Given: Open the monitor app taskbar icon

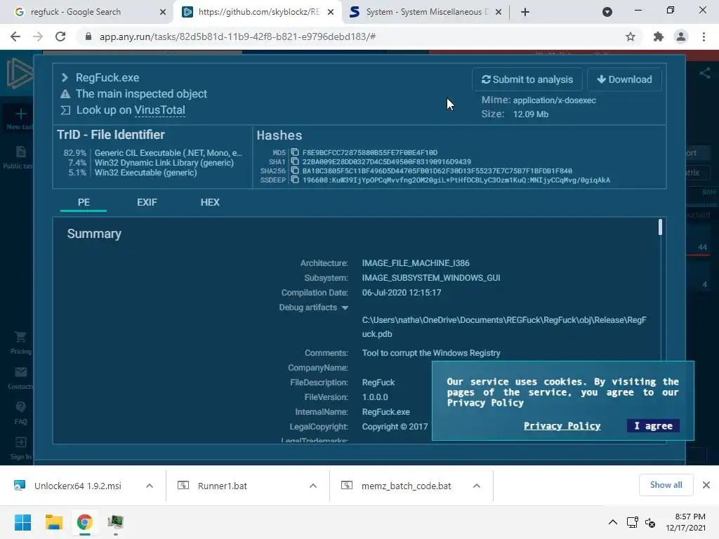Looking at the screenshot, I should coord(116,522).
